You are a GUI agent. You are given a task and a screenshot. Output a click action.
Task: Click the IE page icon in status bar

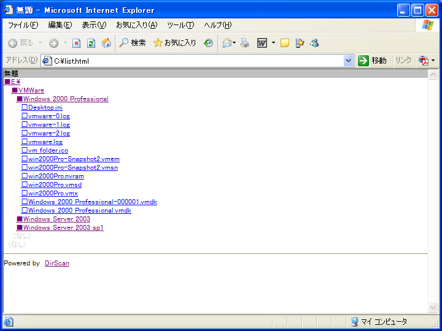tap(8, 321)
